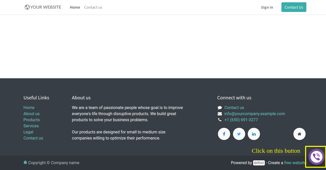Click the Sign in link
This screenshot has width=326, height=170.
click(267, 7)
